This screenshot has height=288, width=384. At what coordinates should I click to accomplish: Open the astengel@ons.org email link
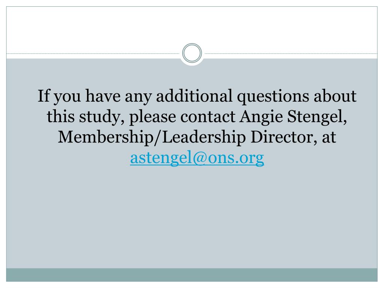tap(197, 158)
